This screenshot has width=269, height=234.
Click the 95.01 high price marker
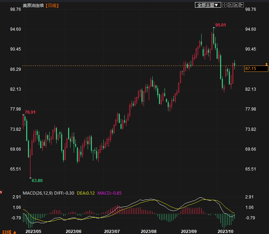coord(220,25)
